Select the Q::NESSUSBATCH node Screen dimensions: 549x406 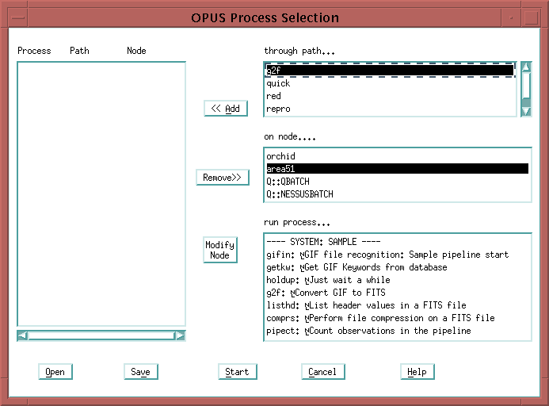click(299, 194)
